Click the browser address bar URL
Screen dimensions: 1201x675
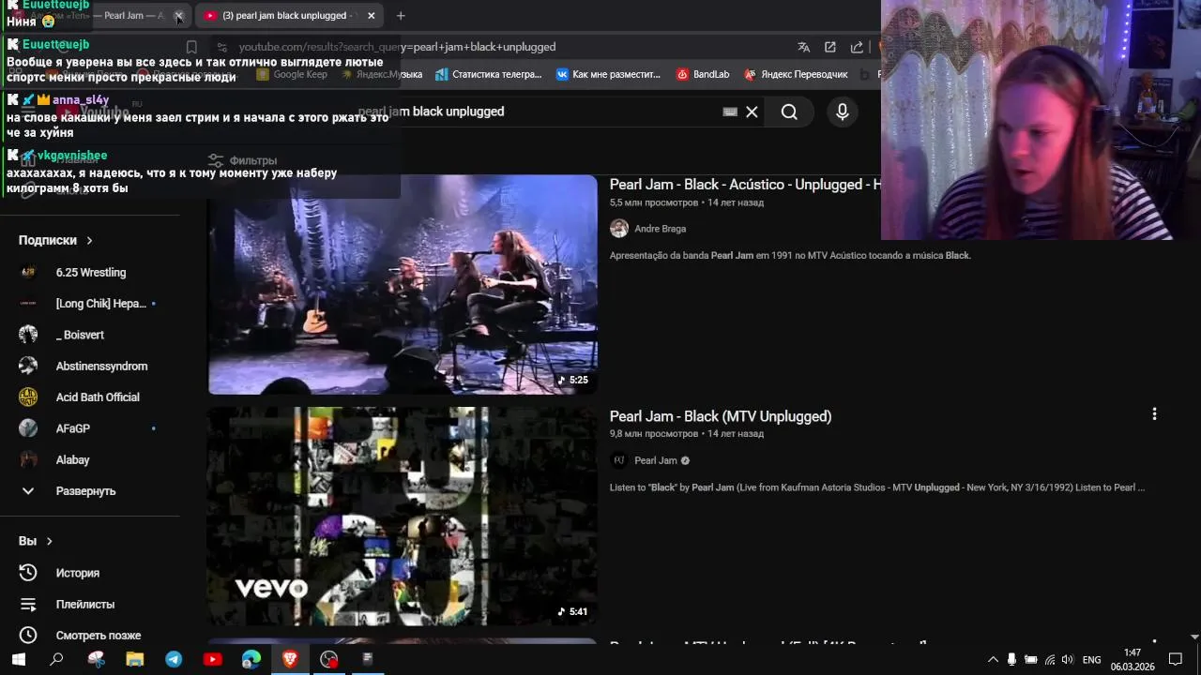click(x=397, y=47)
